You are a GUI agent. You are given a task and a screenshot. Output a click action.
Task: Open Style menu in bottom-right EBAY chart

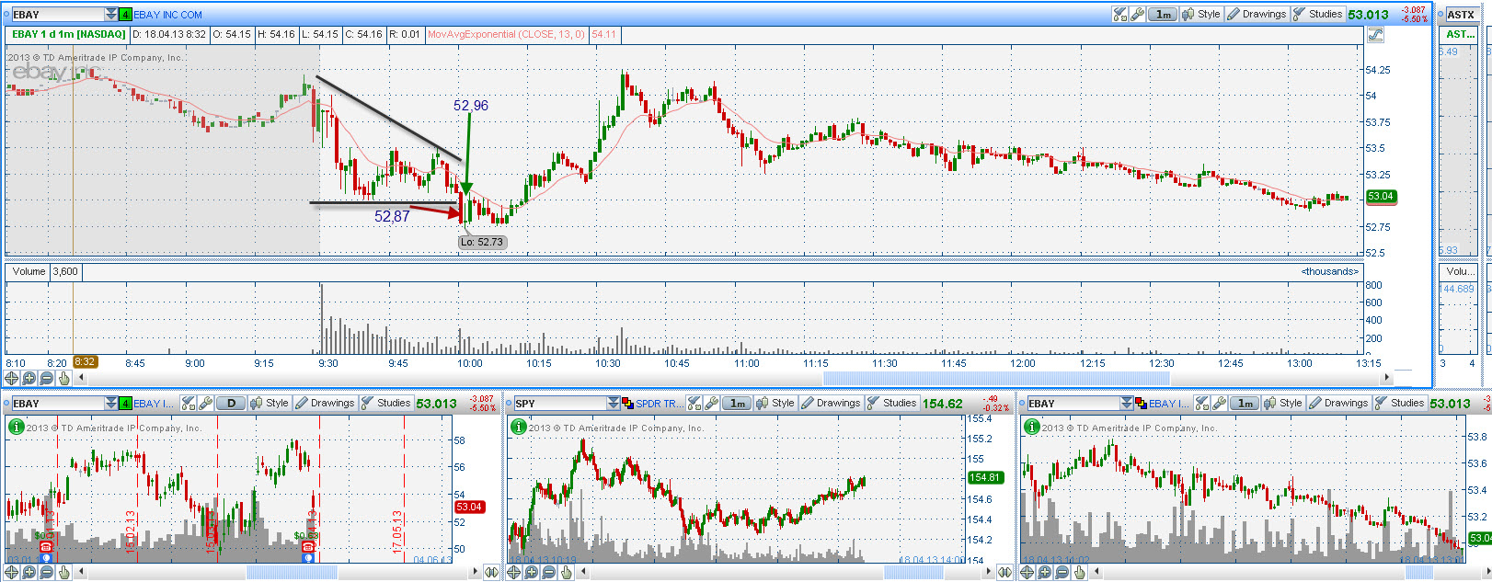1283,403
